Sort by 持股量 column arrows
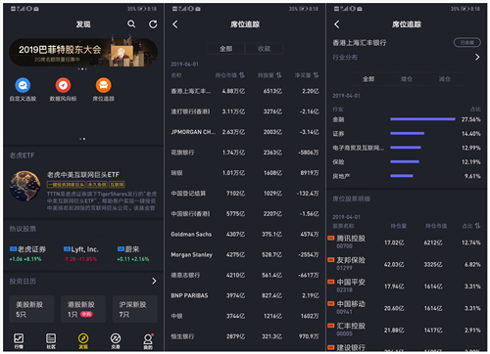This screenshot has height=354, width=490. tap(278, 75)
